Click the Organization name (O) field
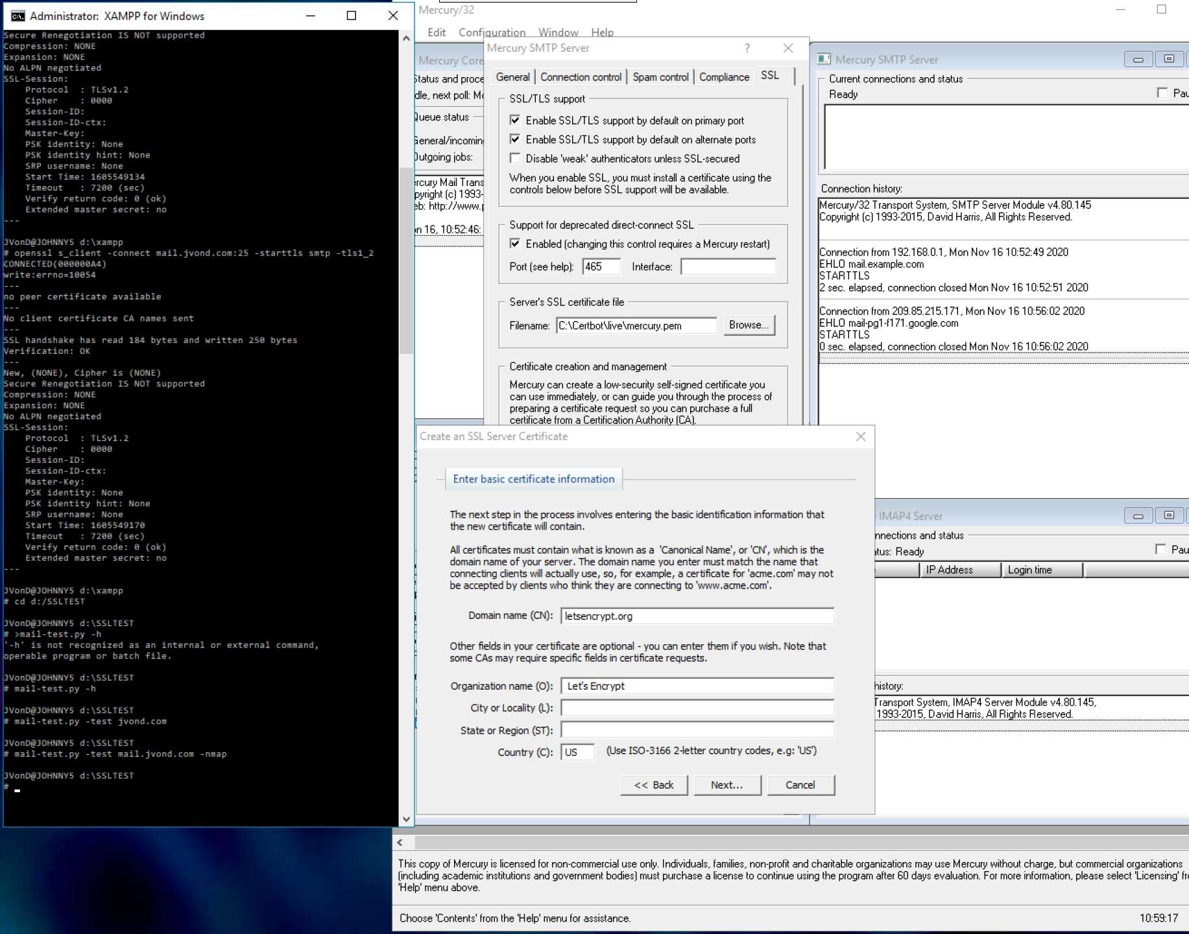Viewport: 1189px width, 934px height. pyautogui.click(x=697, y=686)
